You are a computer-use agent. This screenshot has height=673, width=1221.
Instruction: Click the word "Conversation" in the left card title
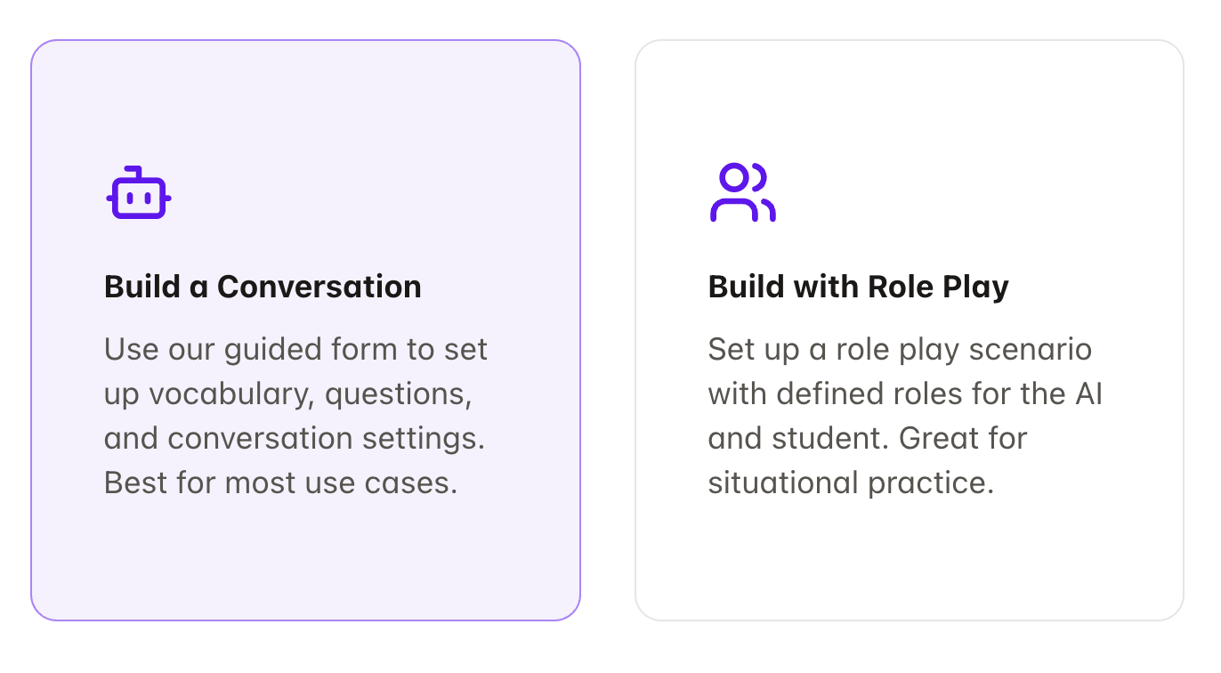click(319, 287)
